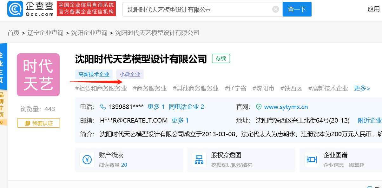Click the Qcc.com logo icon

pyautogui.click(x=15, y=9)
